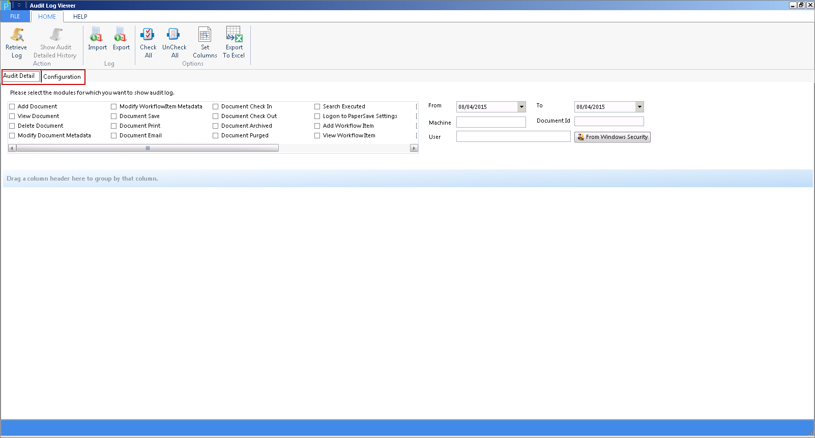
Task: Click the modules list horizontal scrollbar thumb
Action: coord(148,148)
